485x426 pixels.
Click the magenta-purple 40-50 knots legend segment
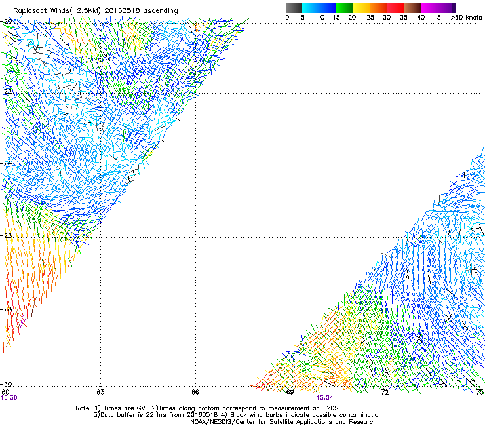click(438, 8)
